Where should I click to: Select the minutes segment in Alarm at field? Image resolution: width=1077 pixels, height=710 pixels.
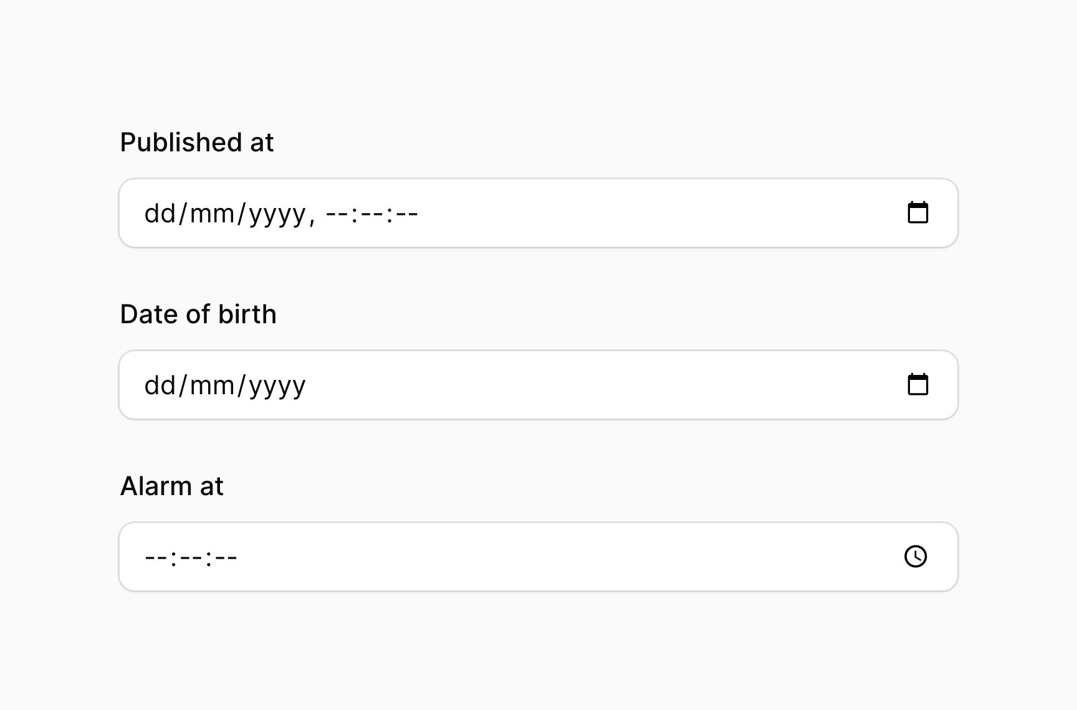(191, 557)
